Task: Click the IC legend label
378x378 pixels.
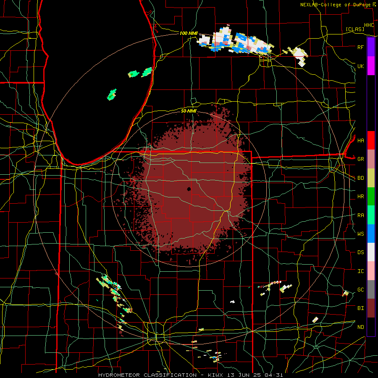Action: point(361,271)
